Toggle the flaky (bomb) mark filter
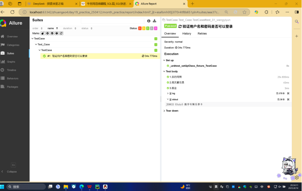The image size is (302, 191). (43, 33)
